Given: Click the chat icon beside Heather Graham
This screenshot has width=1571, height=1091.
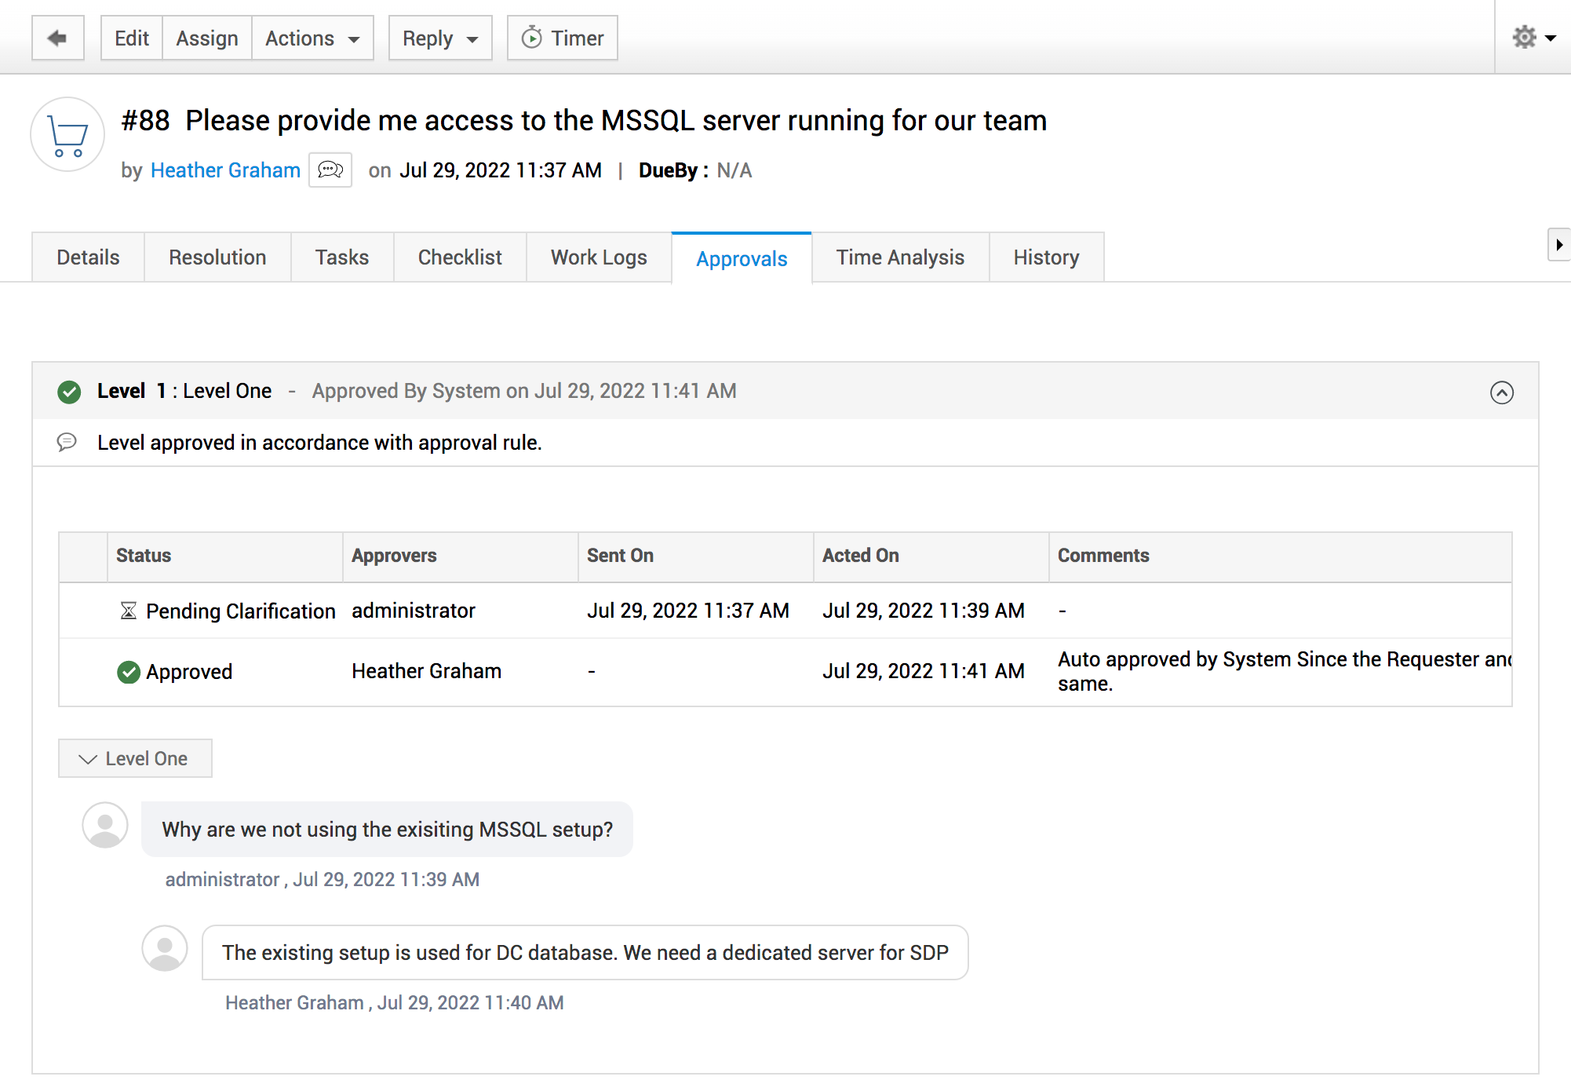Looking at the screenshot, I should pos(330,170).
